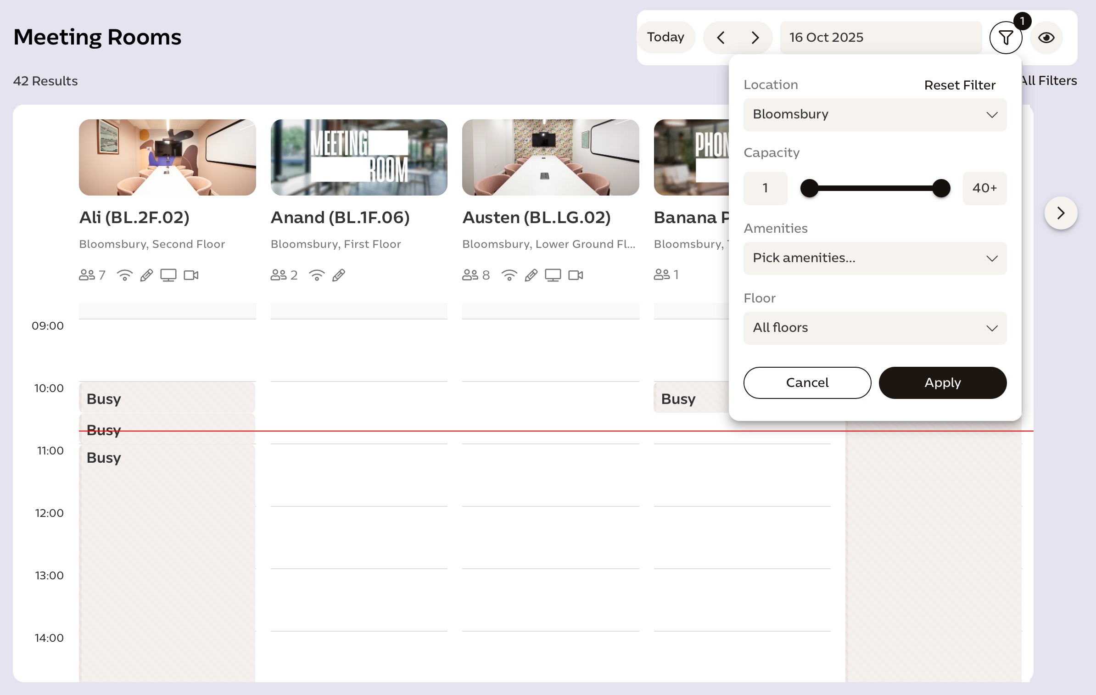1096x695 pixels.
Task: Open the filter funnel icon
Action: pos(1005,38)
